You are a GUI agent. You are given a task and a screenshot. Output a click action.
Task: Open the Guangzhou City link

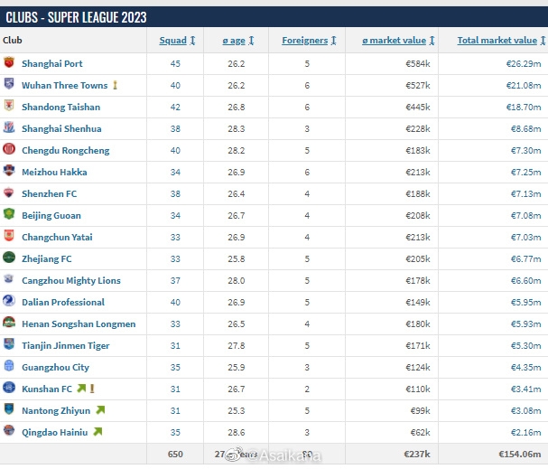(x=55, y=367)
